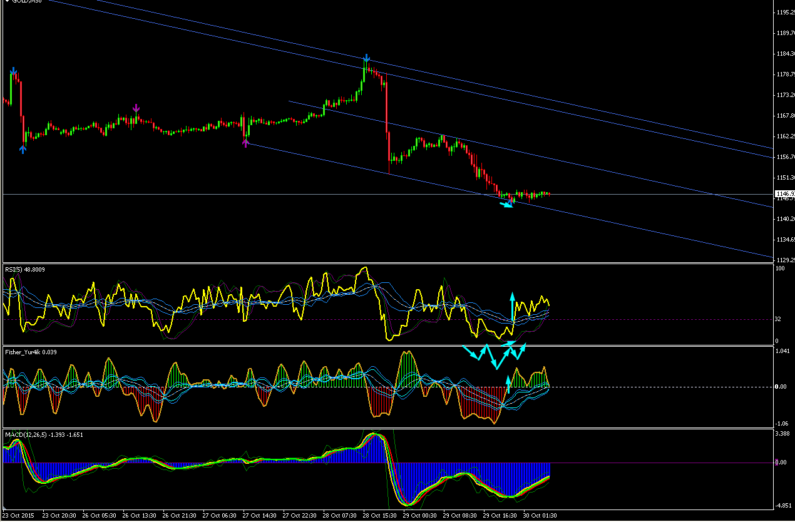This screenshot has height=522, width=795.
Task: Select the cyan arrow below the 29 Oct price low
Action: click(x=507, y=205)
